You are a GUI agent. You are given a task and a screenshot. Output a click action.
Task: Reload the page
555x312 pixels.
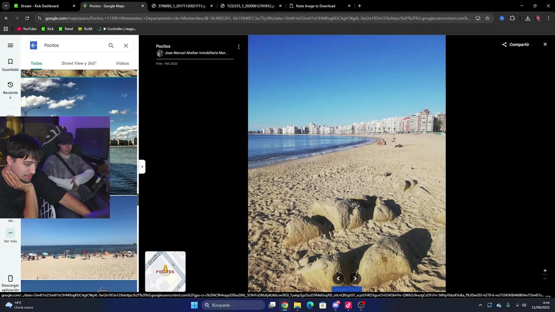click(x=27, y=18)
